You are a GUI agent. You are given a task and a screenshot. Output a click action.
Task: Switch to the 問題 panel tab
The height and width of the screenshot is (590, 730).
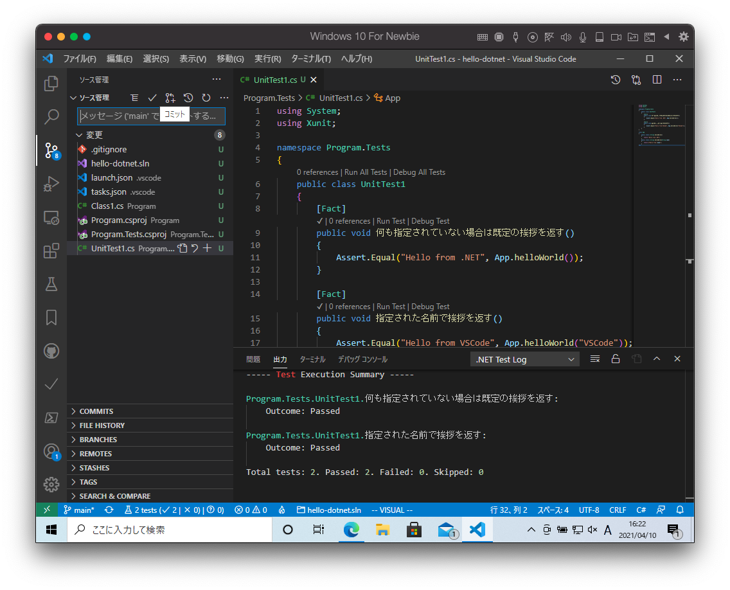click(x=253, y=359)
